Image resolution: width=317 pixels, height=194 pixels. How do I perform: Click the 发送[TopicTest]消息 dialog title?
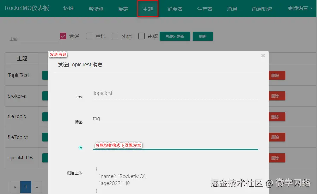(80, 65)
